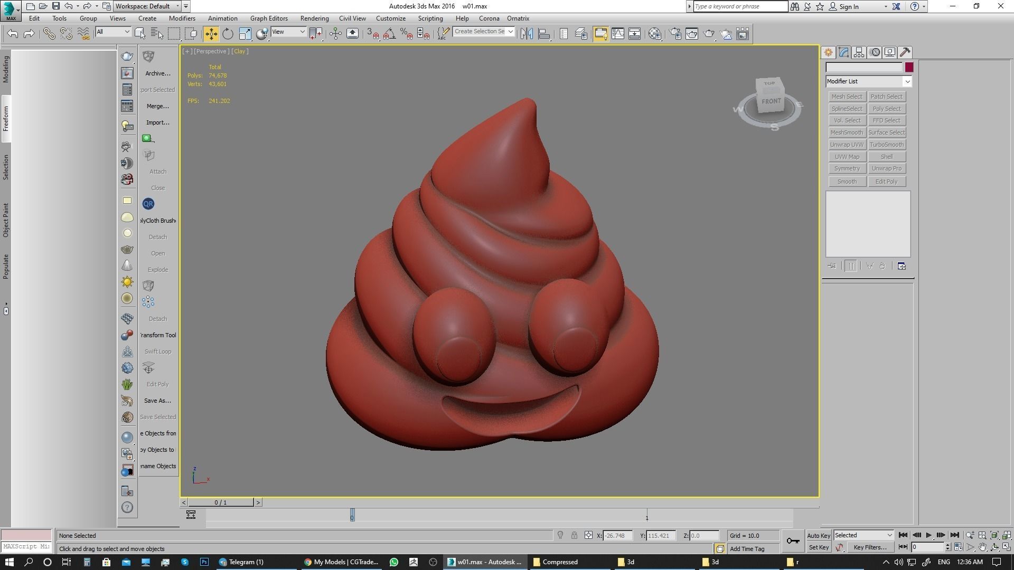
Task: Open the Ornatrix menu
Action: pos(518,18)
